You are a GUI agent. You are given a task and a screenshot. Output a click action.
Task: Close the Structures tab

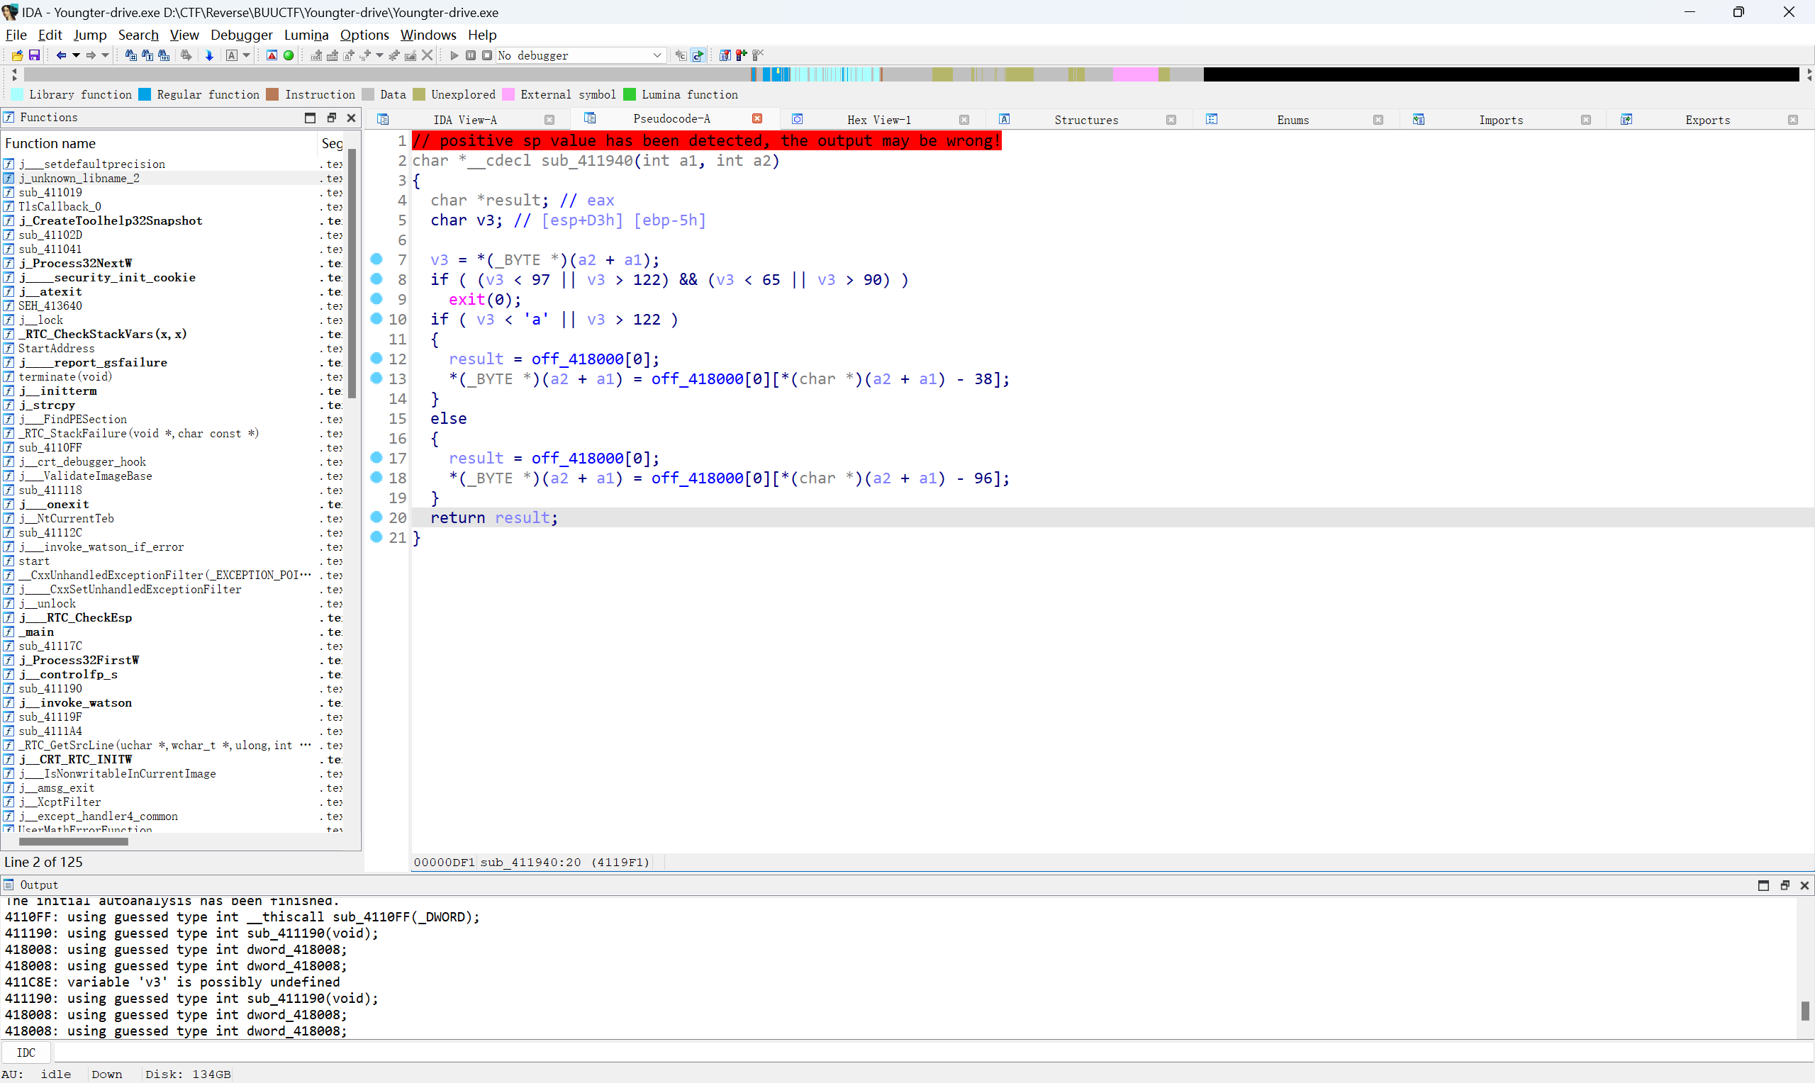pos(1171,120)
